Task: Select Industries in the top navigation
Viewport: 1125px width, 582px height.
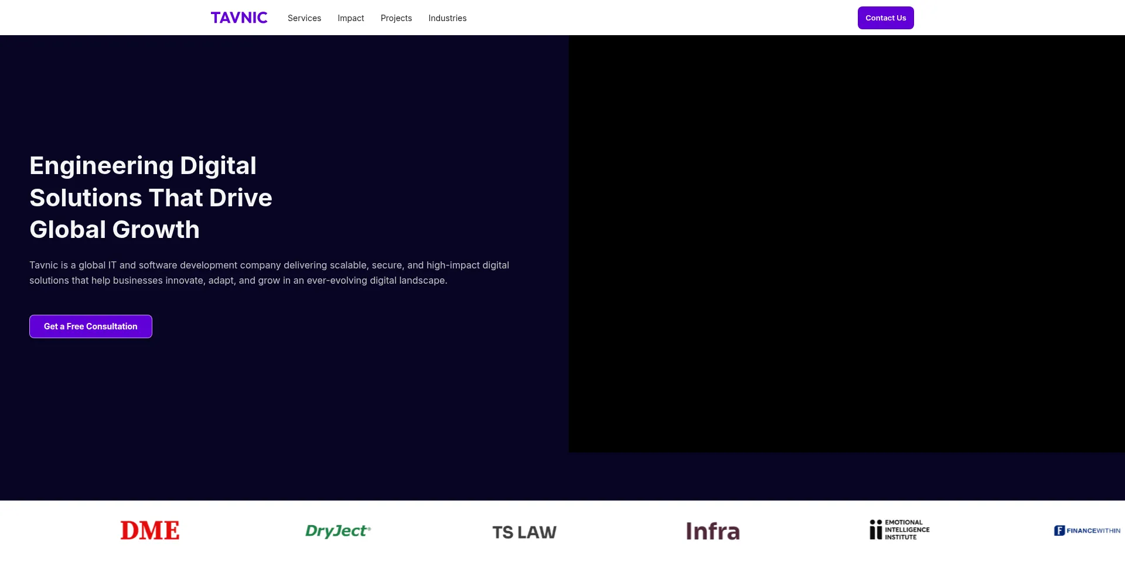Action: [x=448, y=18]
